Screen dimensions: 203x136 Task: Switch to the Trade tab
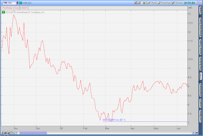200,10
